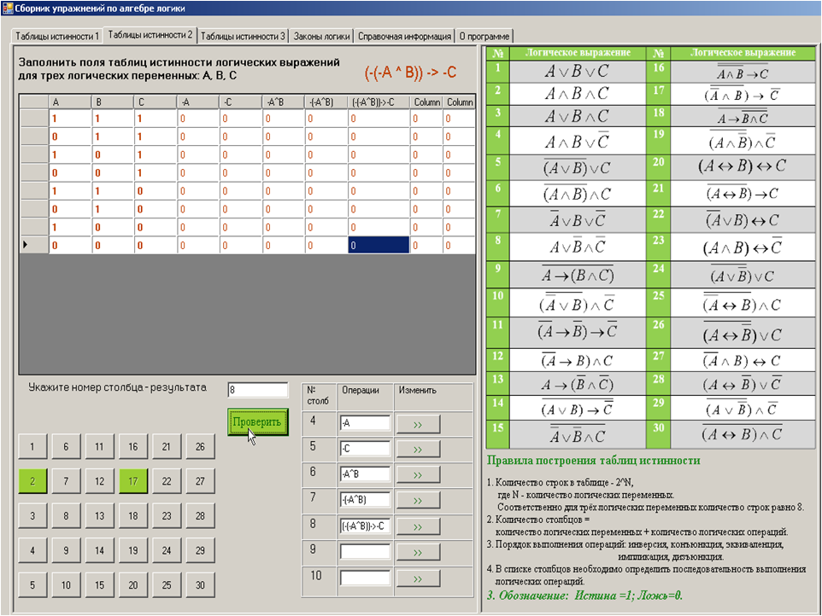
Task: Click the application icon in title bar
Action: point(8,8)
